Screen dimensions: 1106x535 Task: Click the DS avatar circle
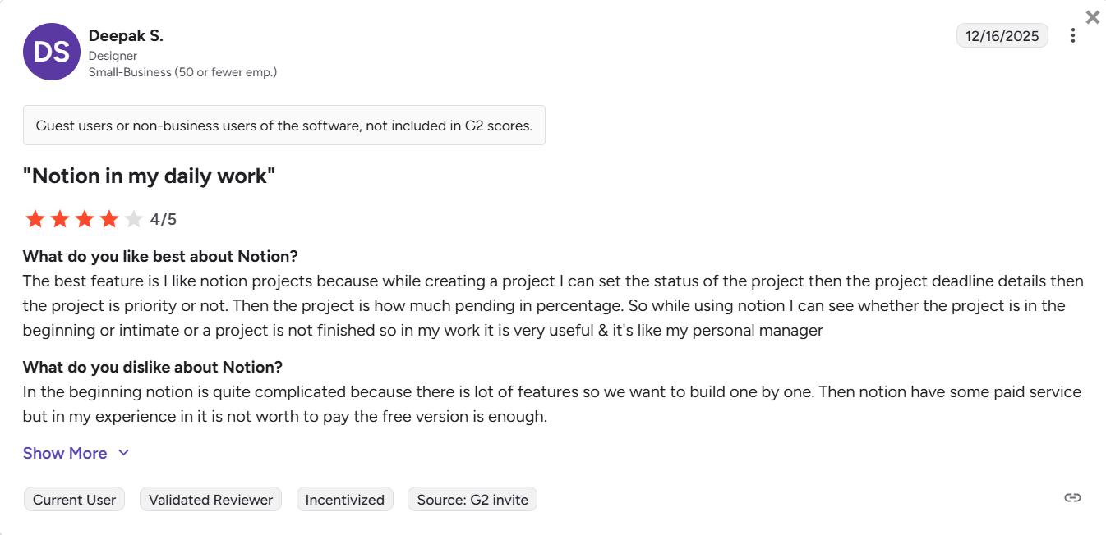tap(51, 52)
